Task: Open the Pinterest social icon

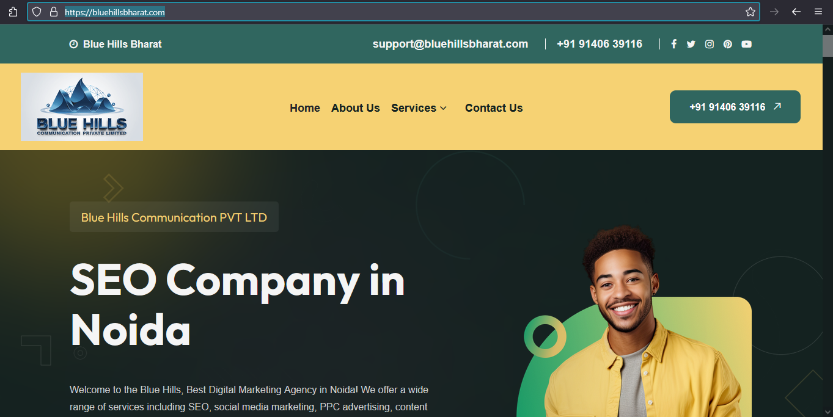Action: [x=728, y=44]
